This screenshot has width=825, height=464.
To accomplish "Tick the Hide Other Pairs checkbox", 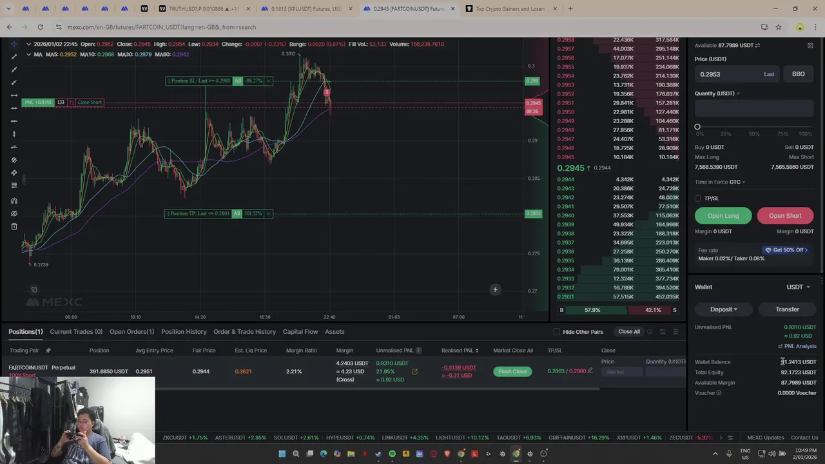I will tap(556, 332).
